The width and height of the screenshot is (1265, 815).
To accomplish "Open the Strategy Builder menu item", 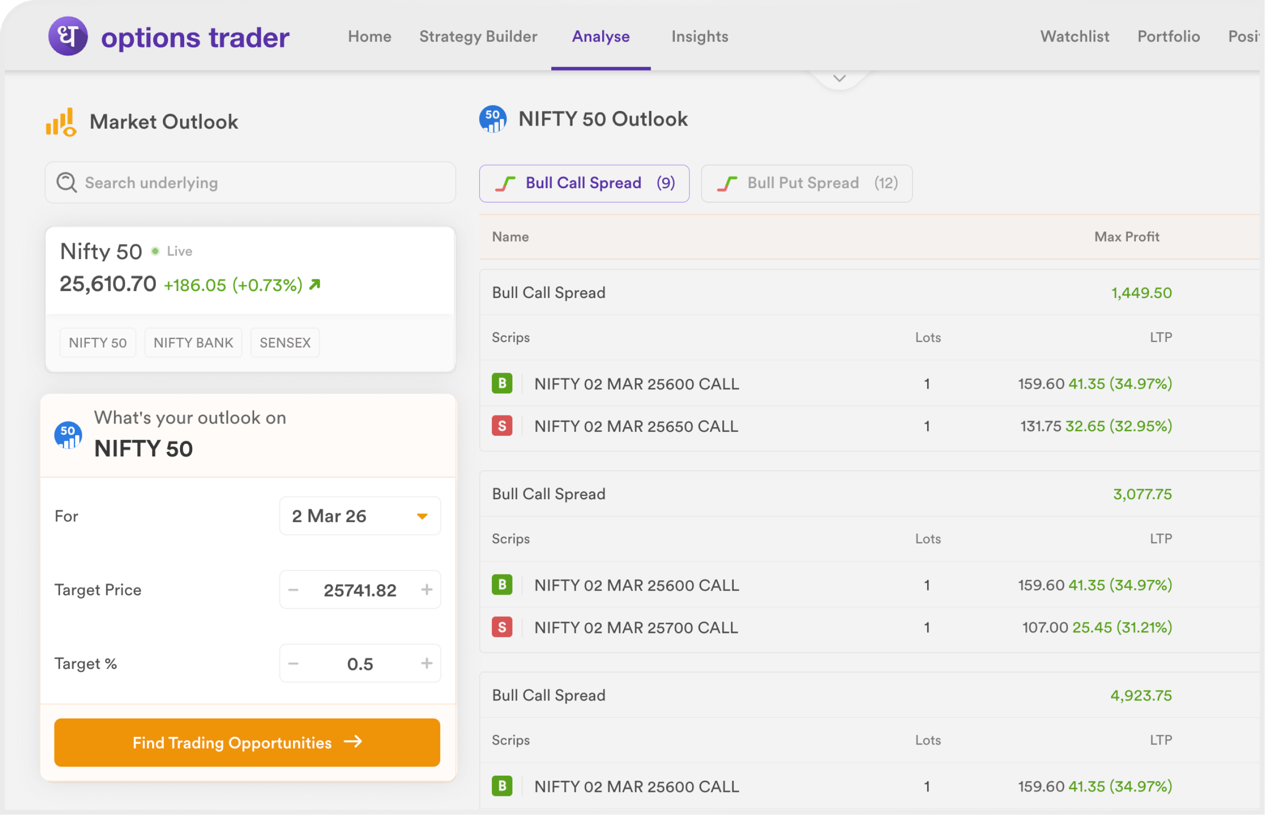I will pyautogui.click(x=478, y=36).
